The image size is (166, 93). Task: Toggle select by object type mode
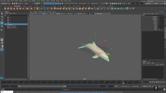click(x=37, y=3)
